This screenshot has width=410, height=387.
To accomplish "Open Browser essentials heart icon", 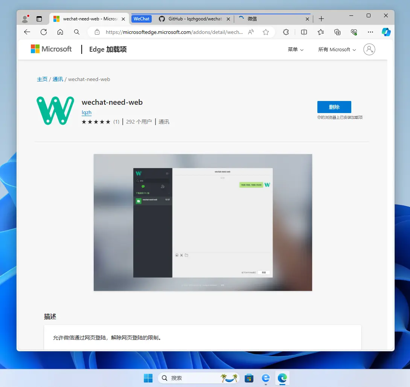I will [x=354, y=32].
